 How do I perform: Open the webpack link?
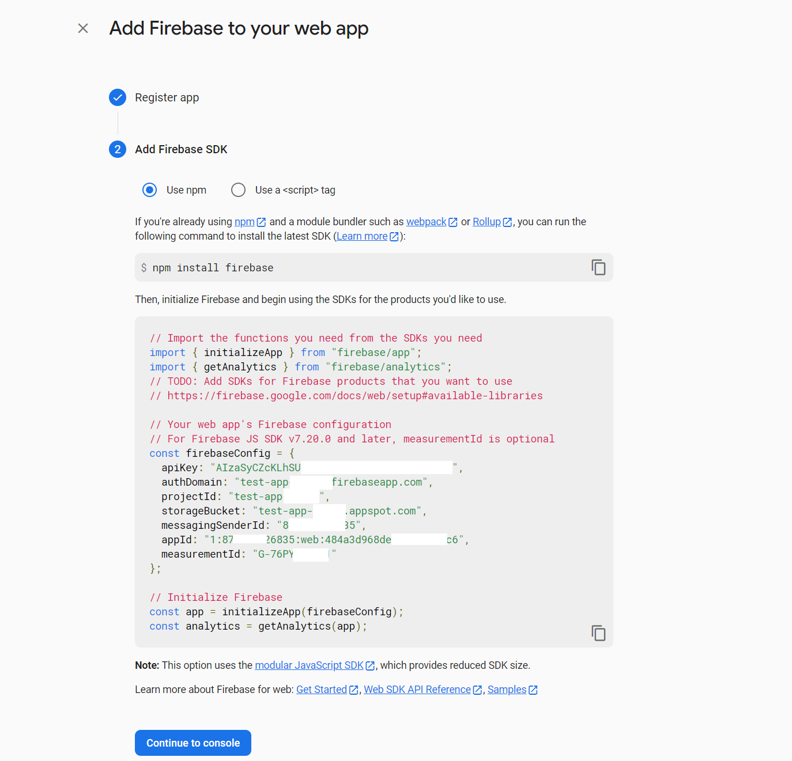426,222
